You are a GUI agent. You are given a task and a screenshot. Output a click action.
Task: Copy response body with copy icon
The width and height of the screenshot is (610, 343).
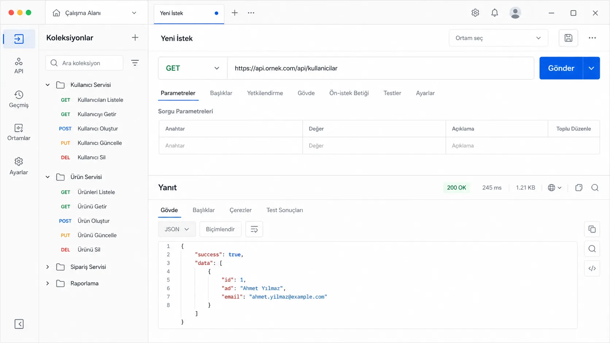(x=592, y=229)
